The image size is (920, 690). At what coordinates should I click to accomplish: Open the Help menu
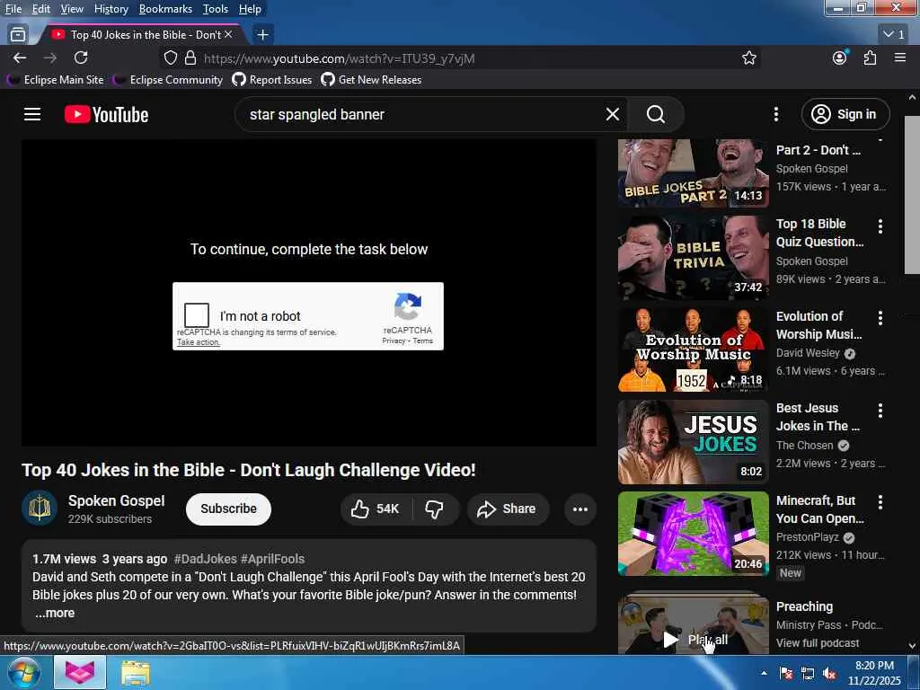pos(250,9)
